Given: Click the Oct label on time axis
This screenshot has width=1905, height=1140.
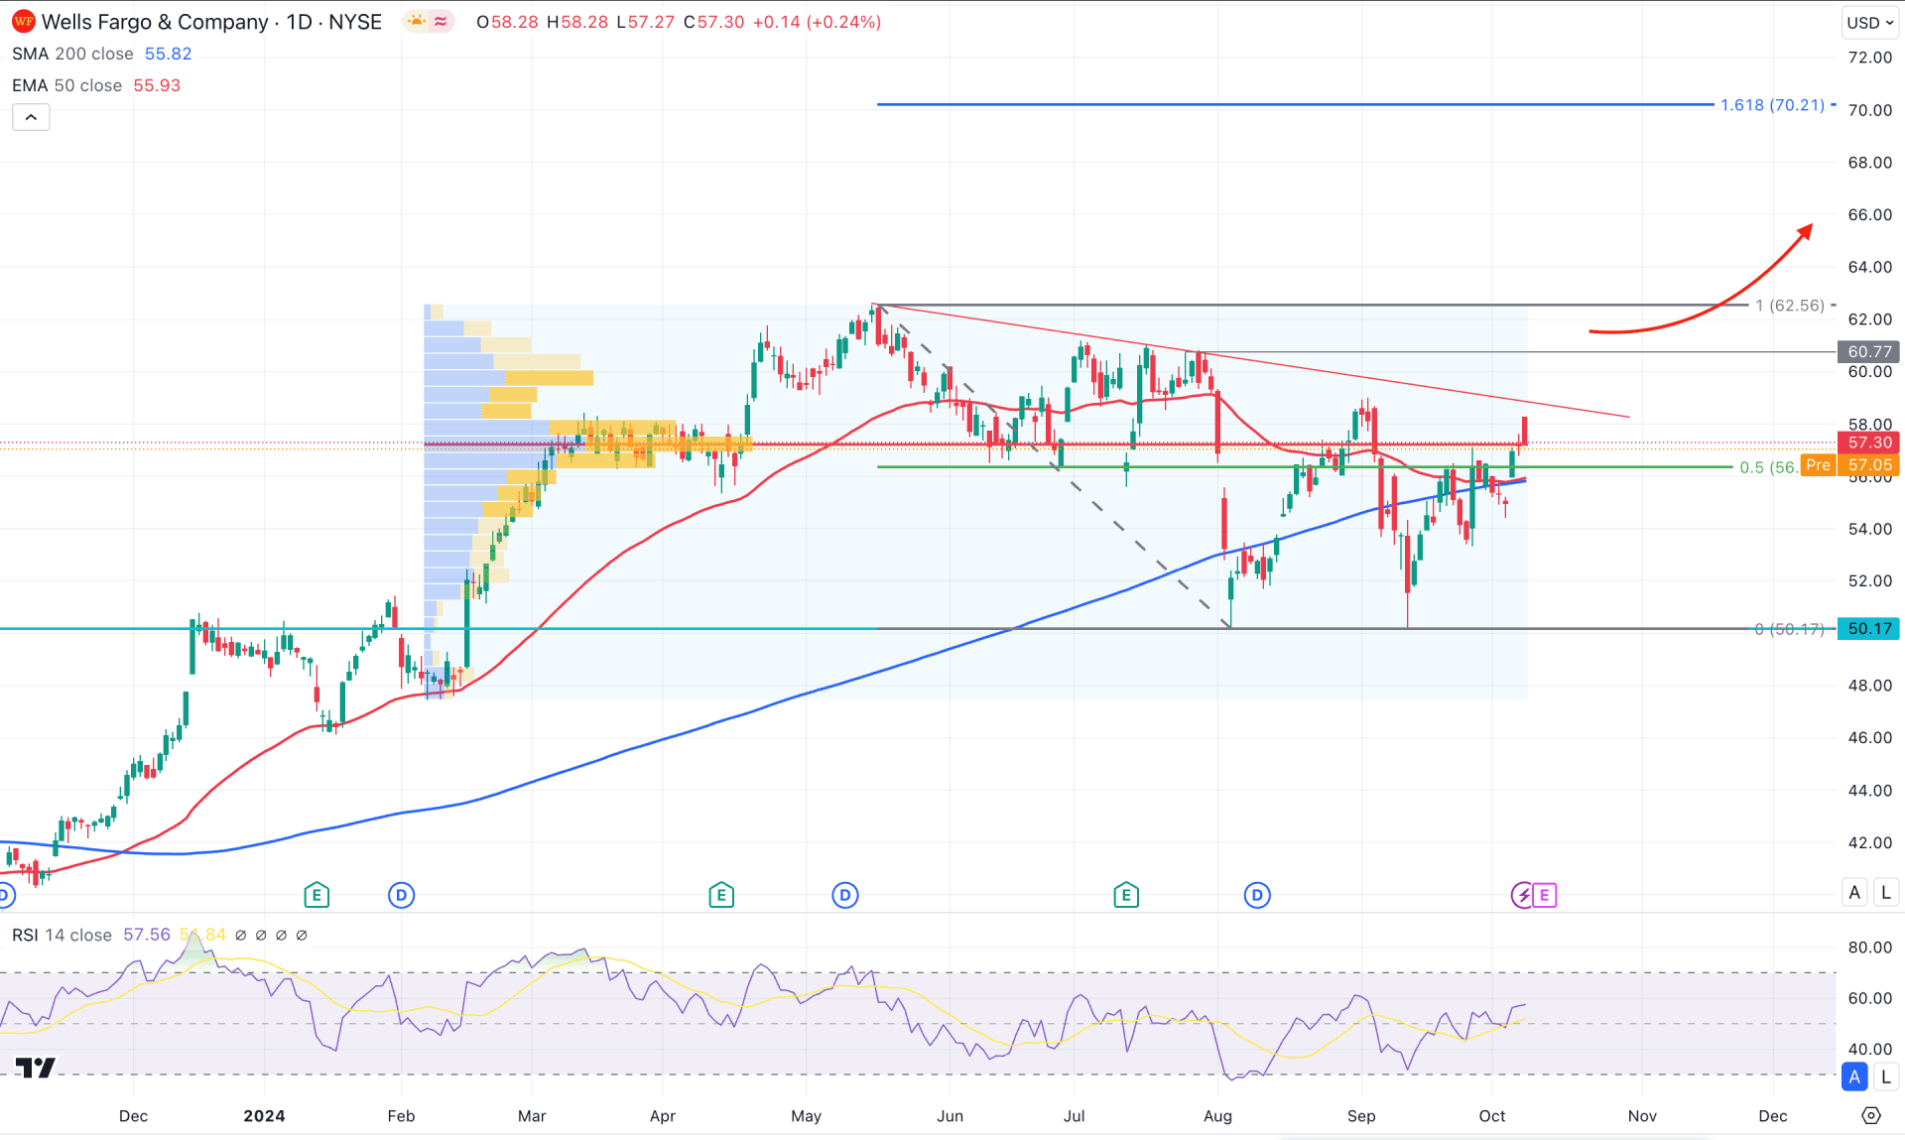Looking at the screenshot, I should (1491, 1115).
